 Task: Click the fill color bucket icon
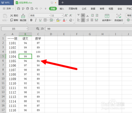58,20
